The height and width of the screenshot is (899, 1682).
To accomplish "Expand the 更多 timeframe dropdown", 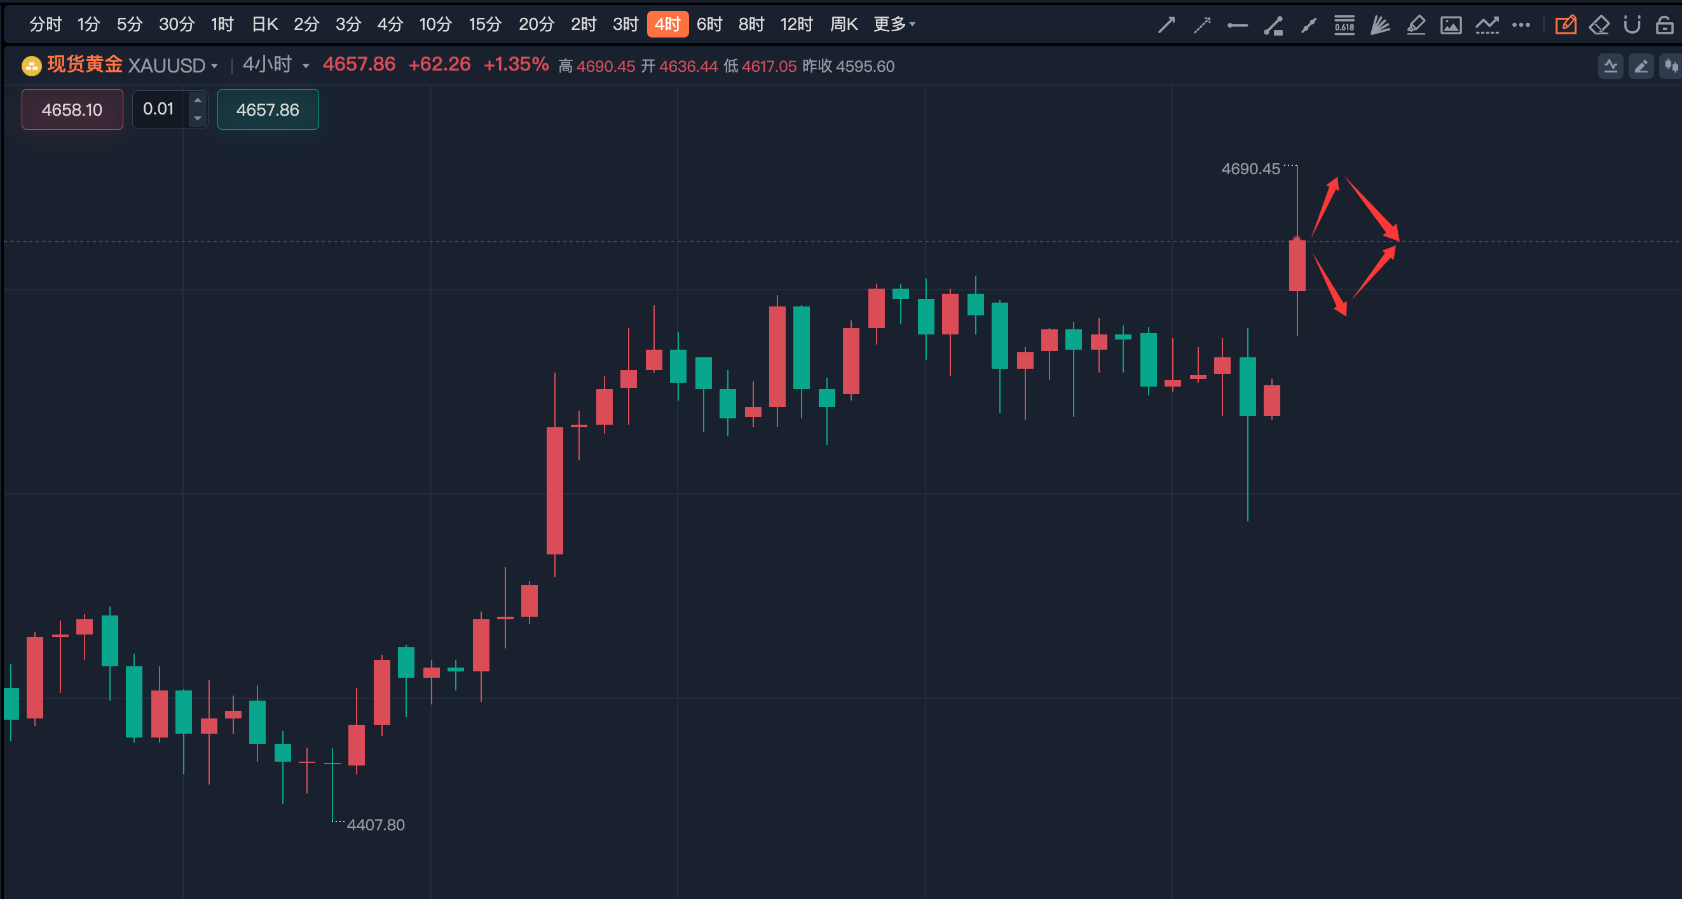I will tap(894, 25).
